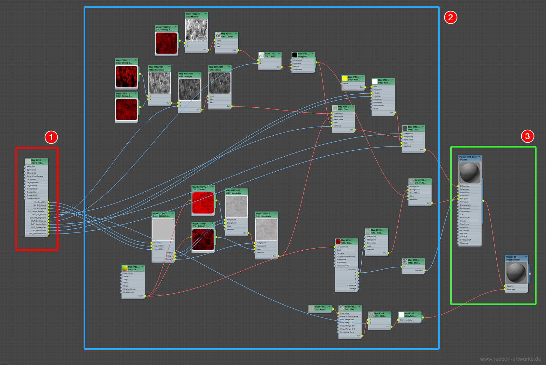Select the yellow OSL world node icon
The height and width of the screenshot is (365, 546).
tap(345, 78)
